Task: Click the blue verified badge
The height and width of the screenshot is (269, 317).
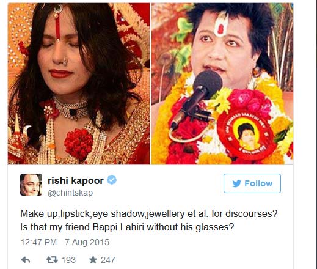Action: (112, 180)
